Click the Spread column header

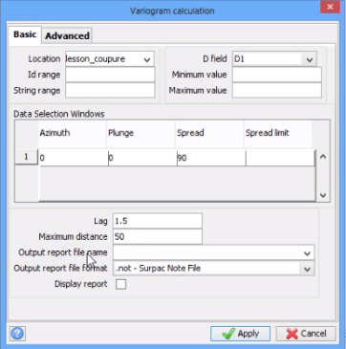[209, 133]
